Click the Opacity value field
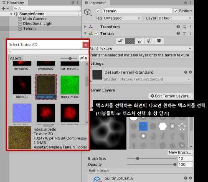This screenshot has height=182, width=208. 185,164
